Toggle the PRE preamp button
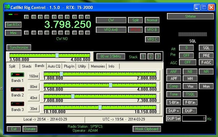Screen dimensions: 218x137 pos(206,55)
